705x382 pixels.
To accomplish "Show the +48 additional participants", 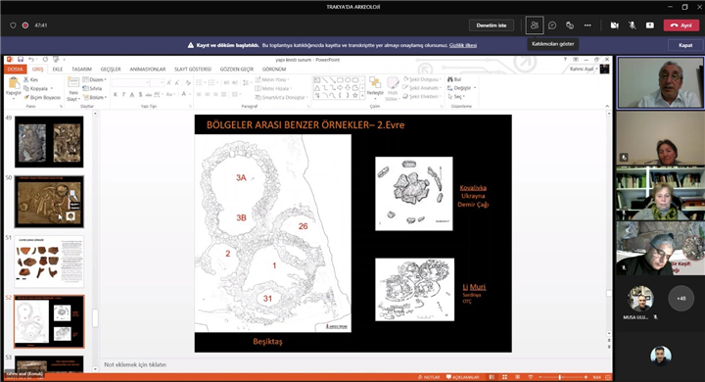I will (681, 298).
